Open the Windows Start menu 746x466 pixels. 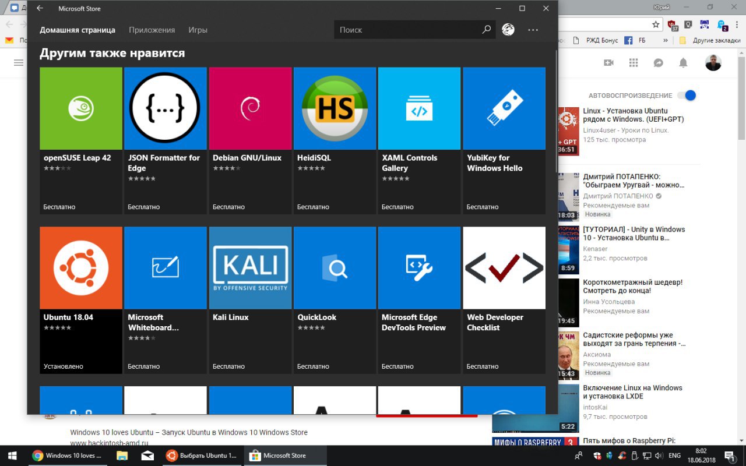click(x=12, y=456)
